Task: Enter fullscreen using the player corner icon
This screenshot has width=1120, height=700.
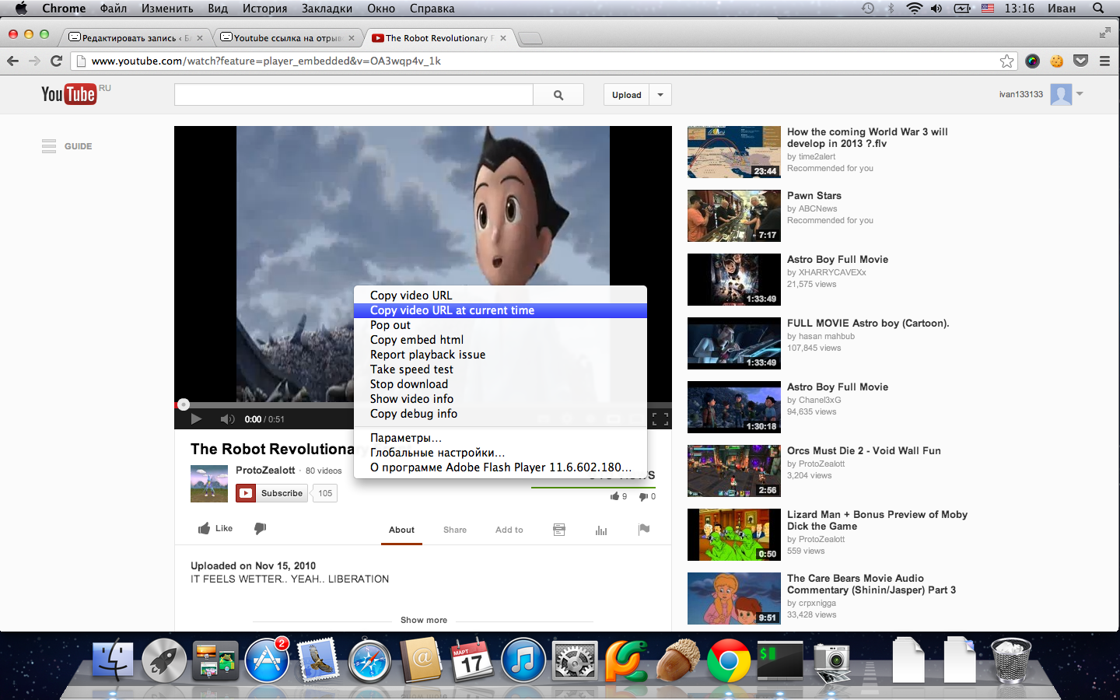Action: point(660,419)
